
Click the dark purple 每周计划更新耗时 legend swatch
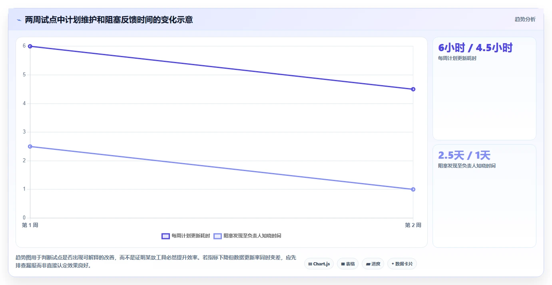tap(165, 236)
